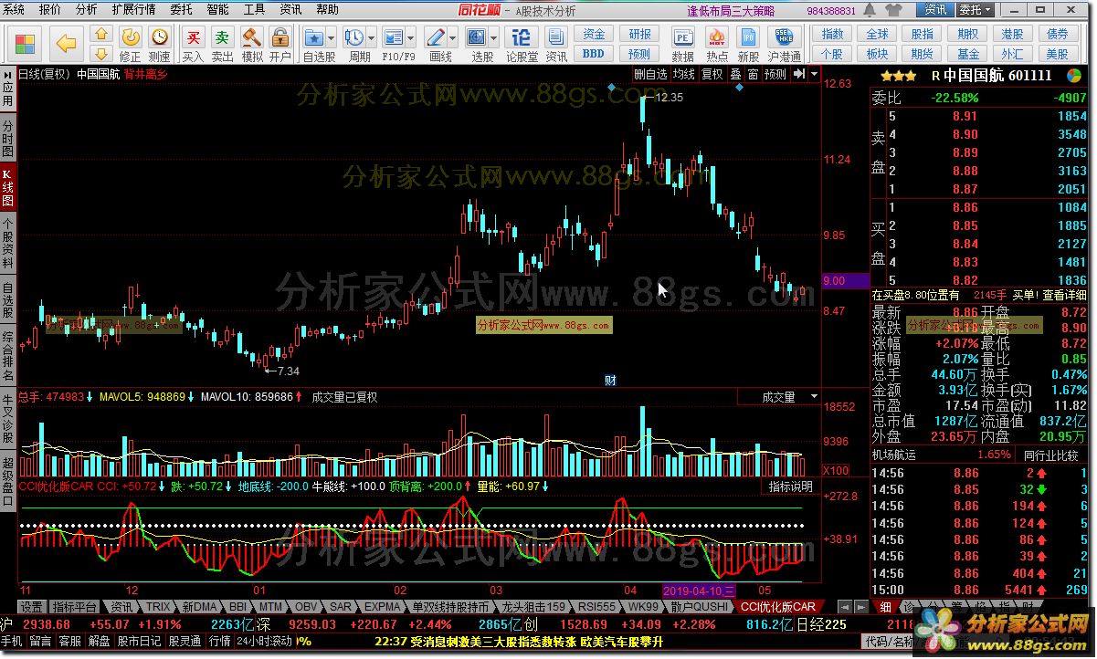Collapse side panel with arrow-to-bar button

797,75
